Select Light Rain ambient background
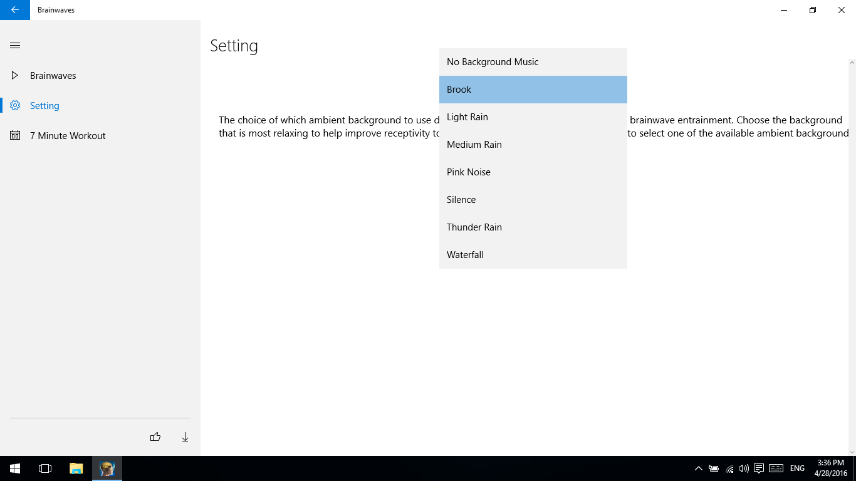 coord(533,117)
